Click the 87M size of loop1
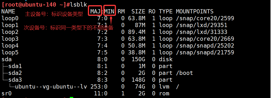The height and width of the screenshot is (98, 271). [140, 25]
